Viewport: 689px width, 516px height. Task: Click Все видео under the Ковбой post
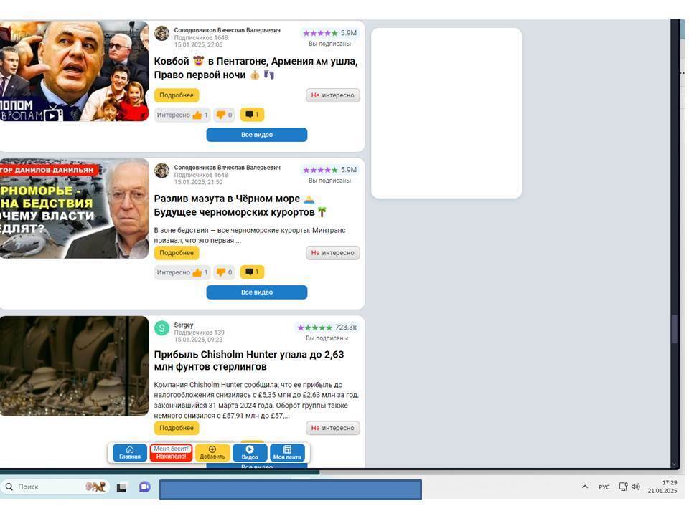coord(256,135)
